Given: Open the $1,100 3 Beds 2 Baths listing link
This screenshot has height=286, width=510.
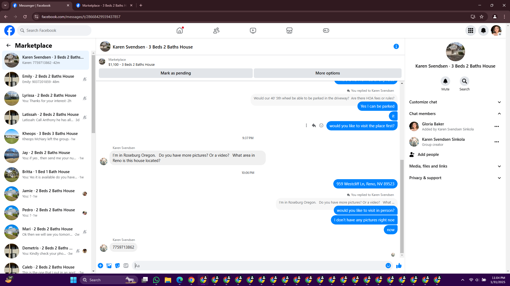Looking at the screenshot, I should click(131, 64).
